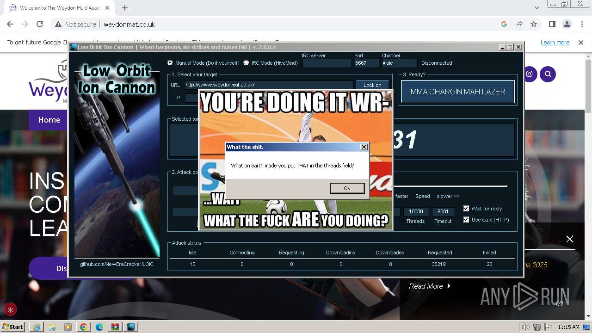This screenshot has height=333, width=592.
Task: Click the cookie settings asterisk icon
Action: pyautogui.click(x=10, y=310)
